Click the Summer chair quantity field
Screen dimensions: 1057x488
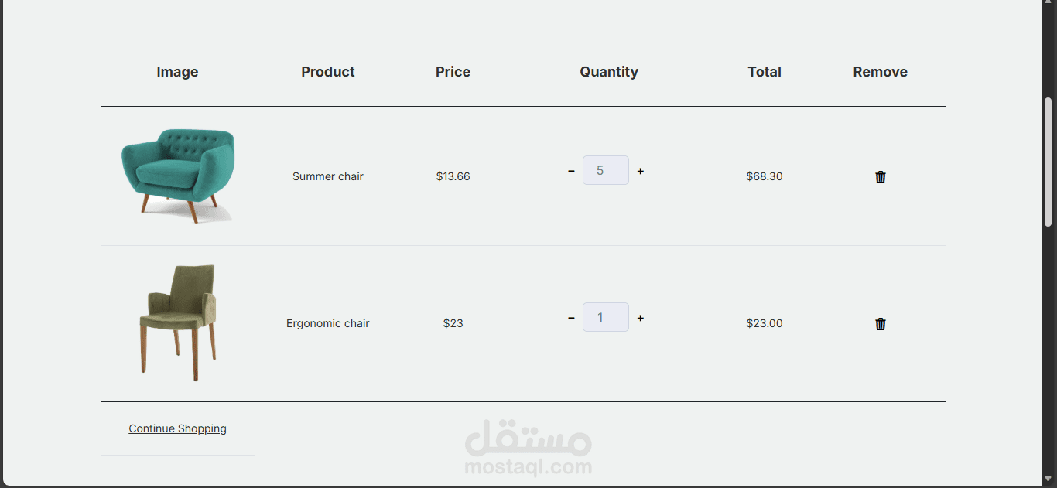point(605,170)
